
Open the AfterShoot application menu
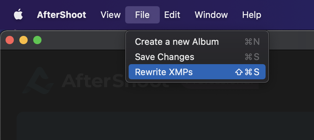pyautogui.click(x=62, y=15)
